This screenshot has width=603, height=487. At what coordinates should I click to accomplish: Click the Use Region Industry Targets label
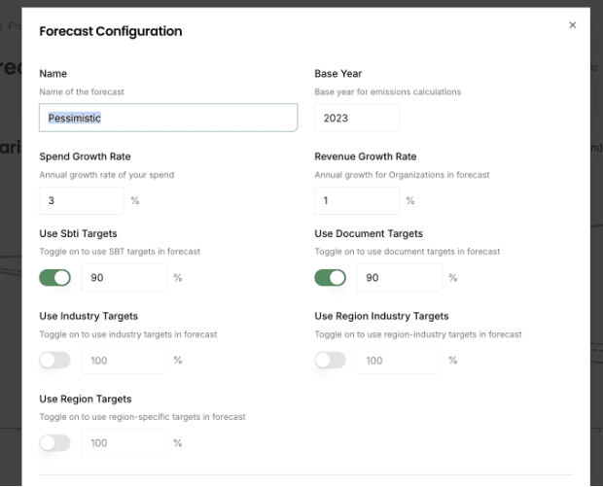(x=381, y=316)
